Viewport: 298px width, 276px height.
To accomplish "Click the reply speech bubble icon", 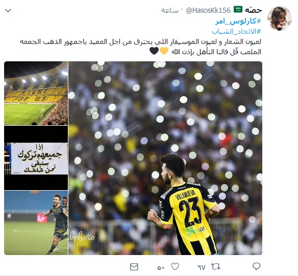I will click(x=256, y=266).
